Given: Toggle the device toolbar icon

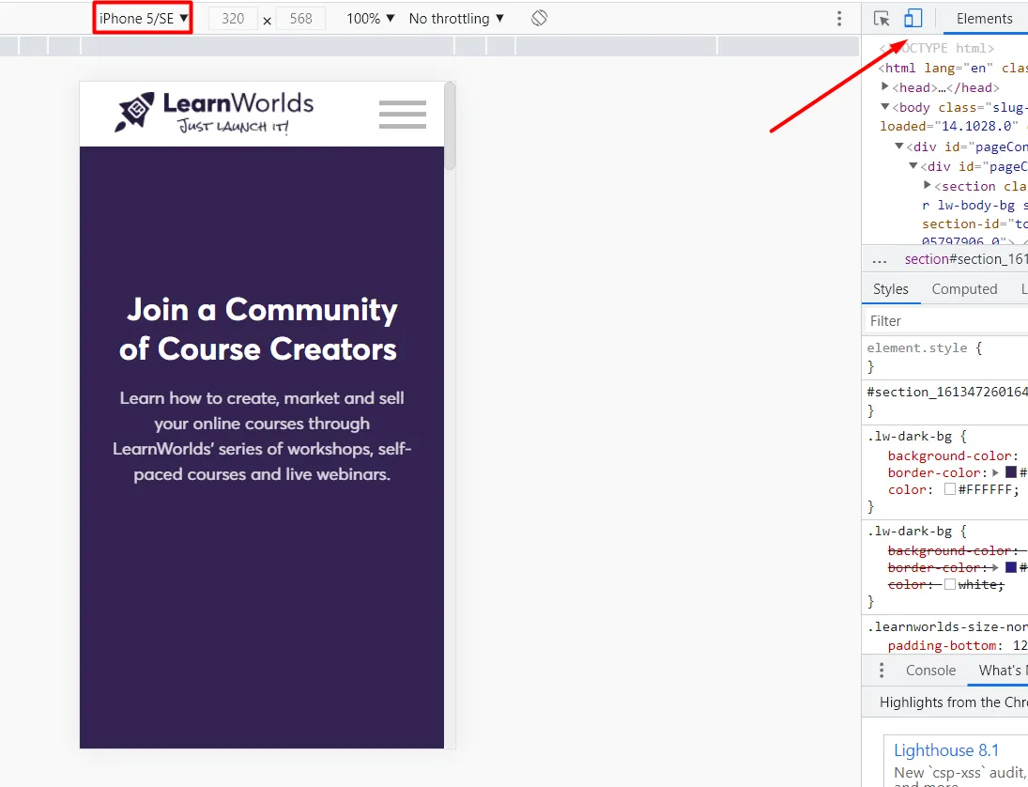Looking at the screenshot, I should (913, 19).
